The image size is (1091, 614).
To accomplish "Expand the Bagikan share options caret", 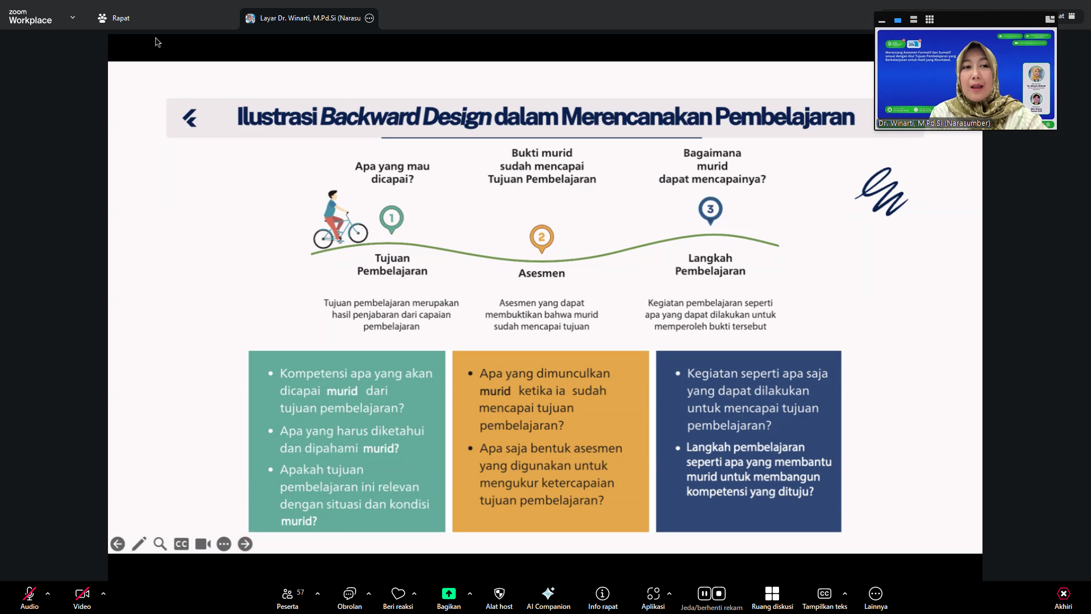I will pyautogui.click(x=470, y=594).
